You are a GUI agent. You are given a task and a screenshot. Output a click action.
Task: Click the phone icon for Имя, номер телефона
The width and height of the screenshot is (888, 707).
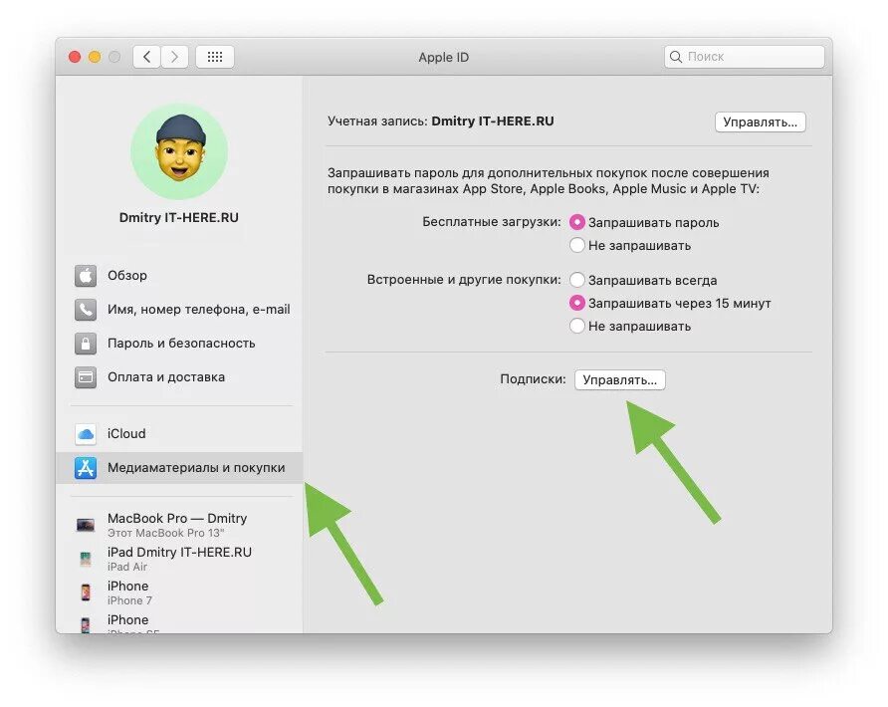pos(86,310)
